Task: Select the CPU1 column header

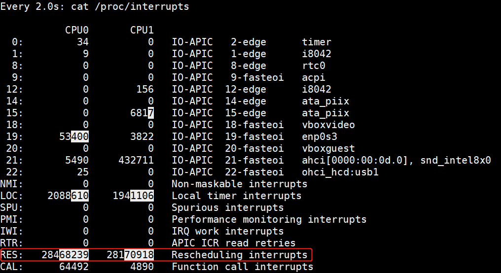Action: [142, 30]
